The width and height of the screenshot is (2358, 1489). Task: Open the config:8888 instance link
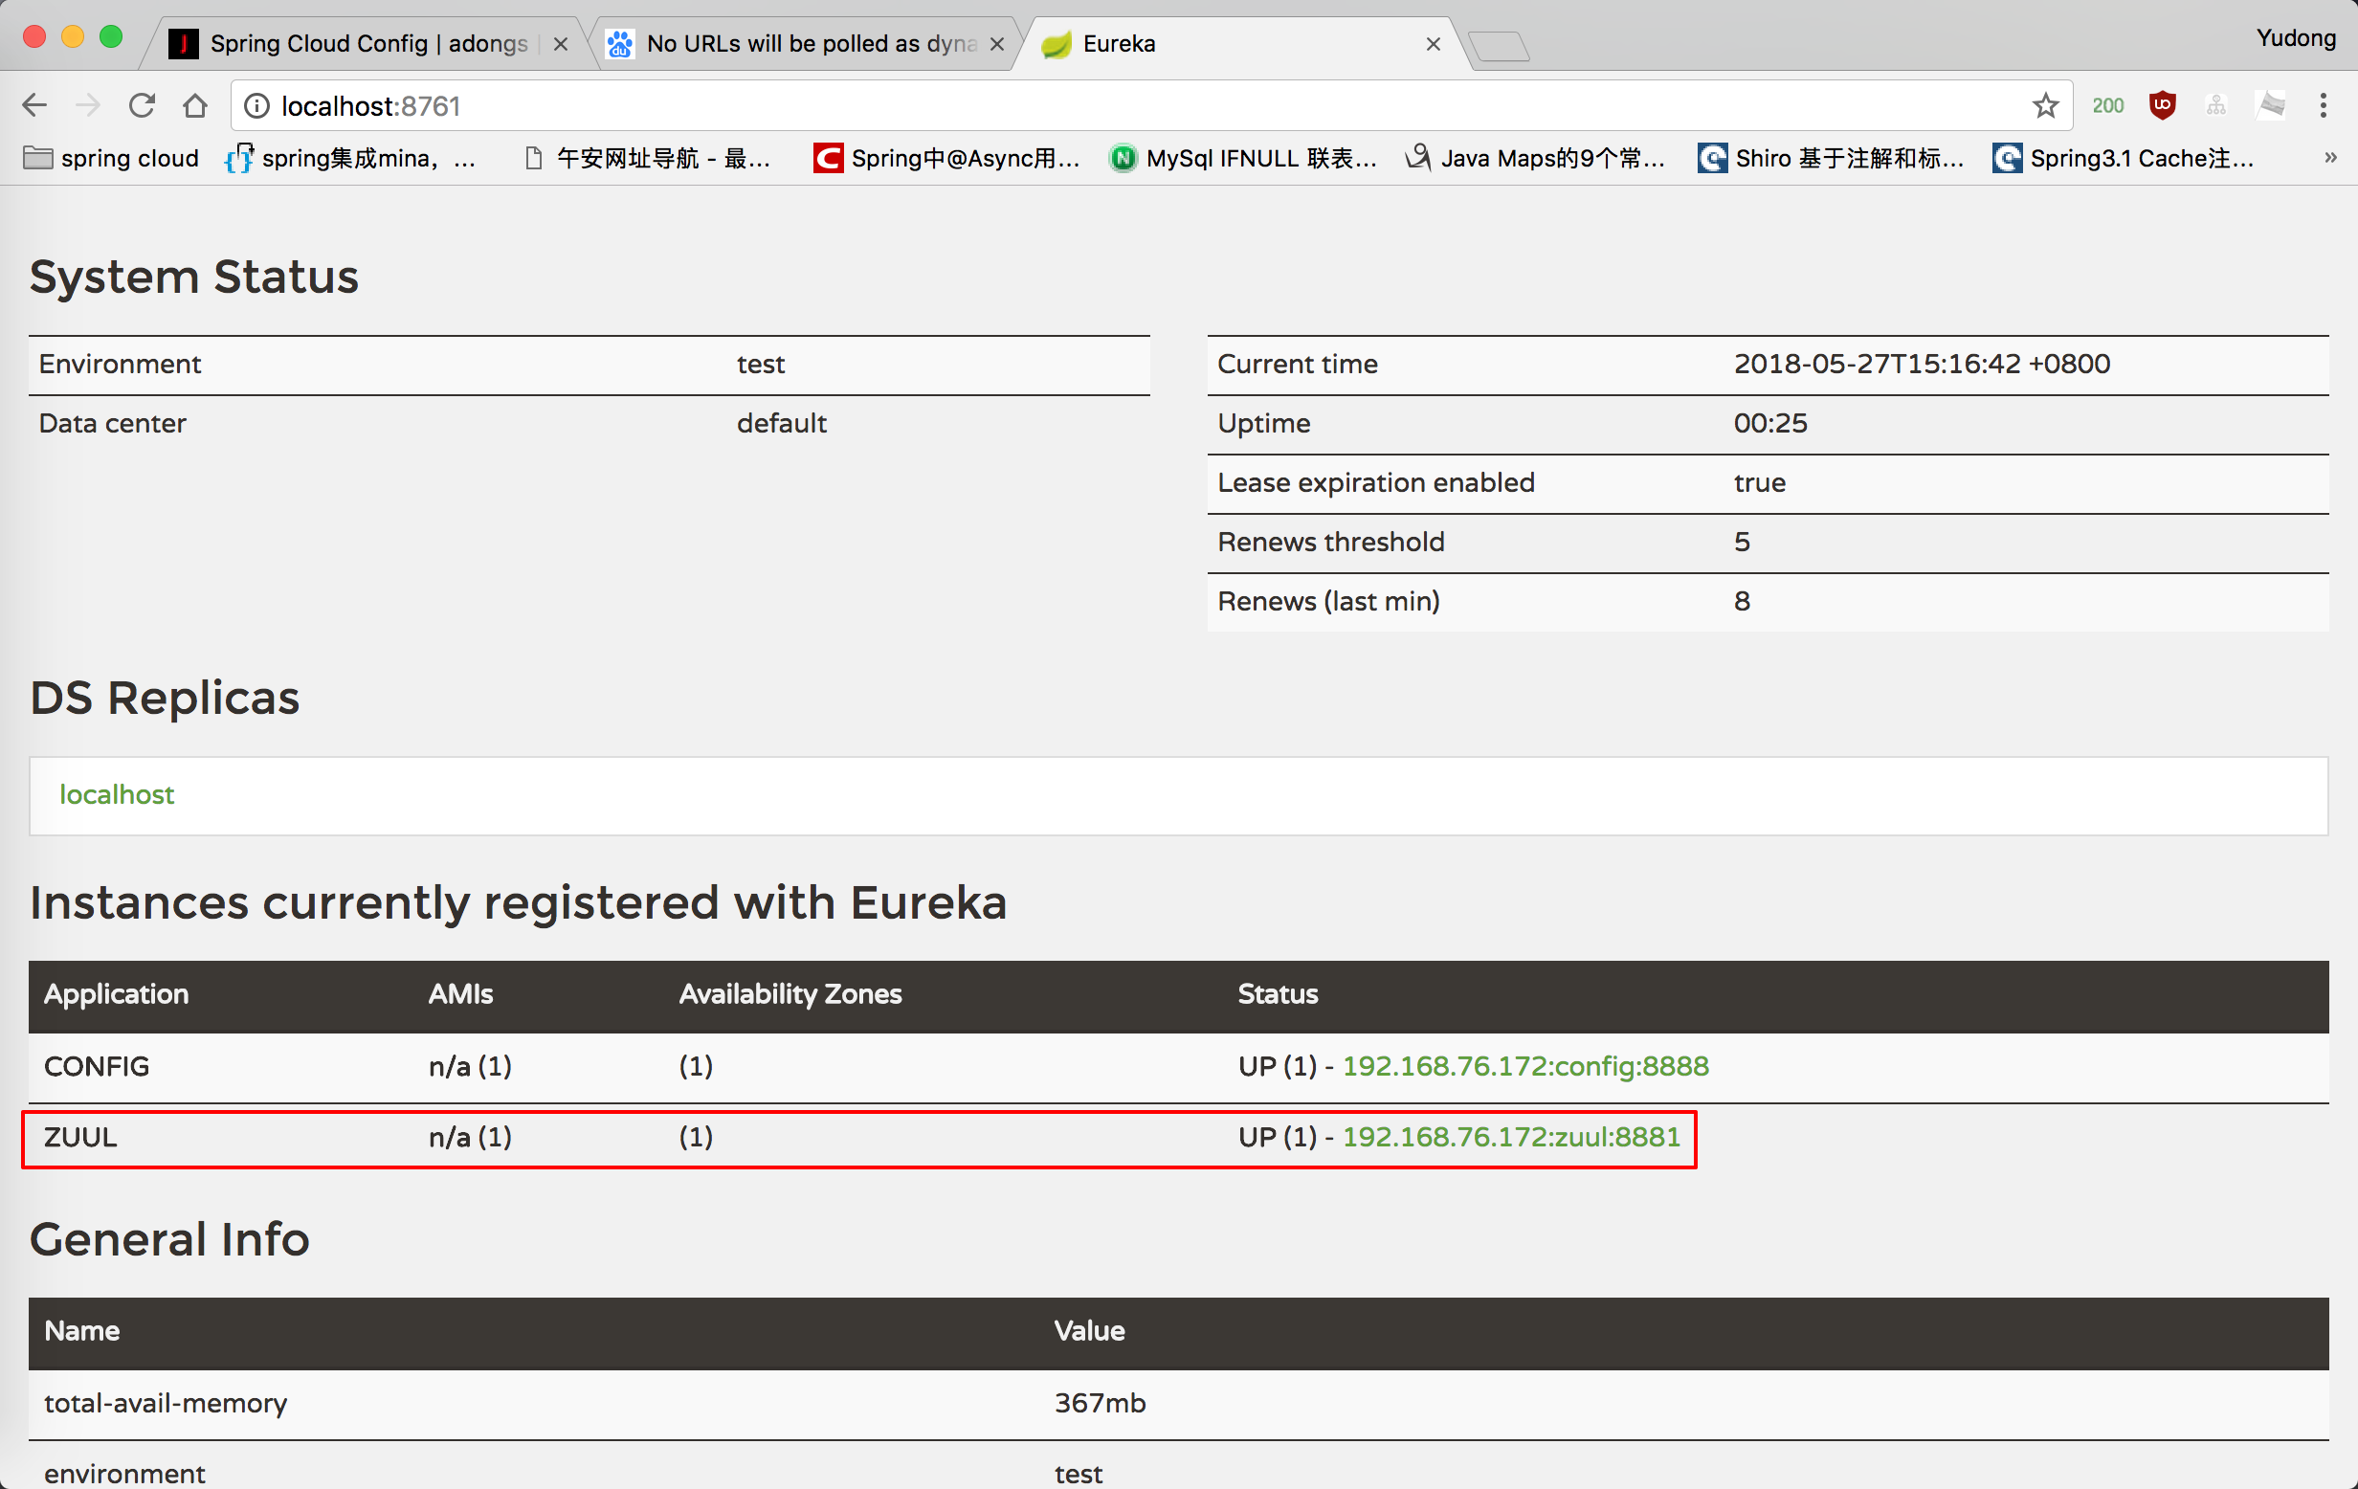[1524, 1066]
